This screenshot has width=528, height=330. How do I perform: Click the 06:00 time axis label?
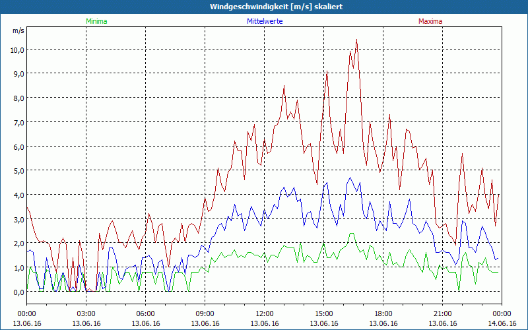coord(145,314)
